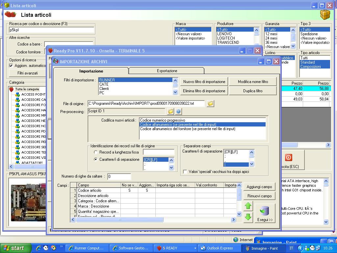
Task: Click the Campi table vertical scrollbar thumb
Action: [x=239, y=194]
